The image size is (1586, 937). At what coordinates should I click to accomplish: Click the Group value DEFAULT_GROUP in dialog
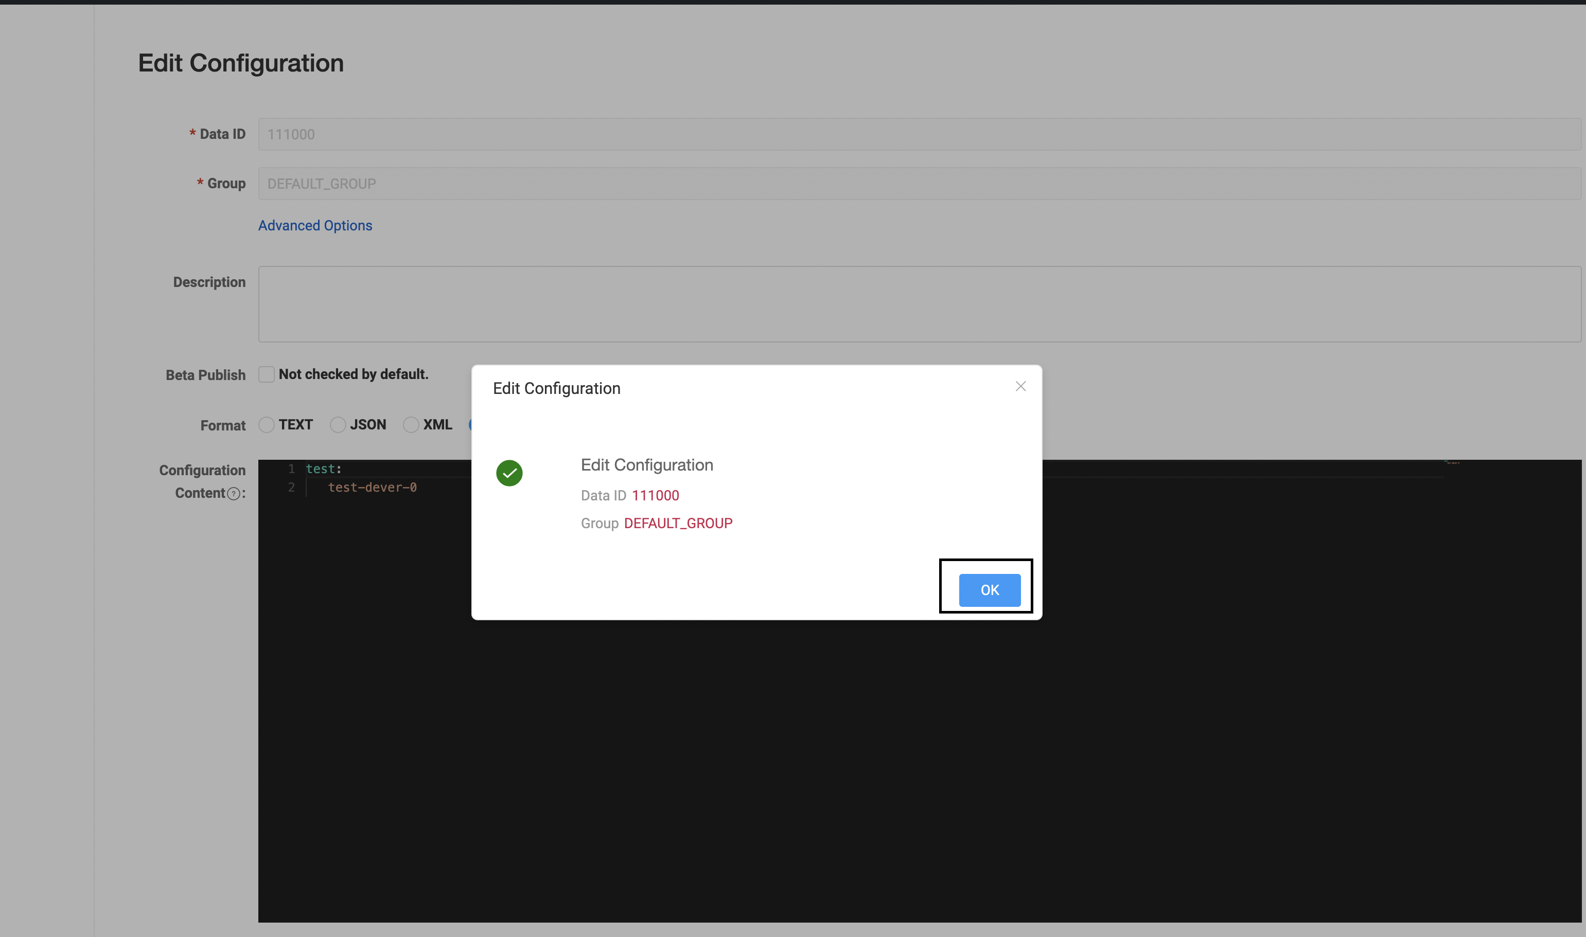click(678, 523)
